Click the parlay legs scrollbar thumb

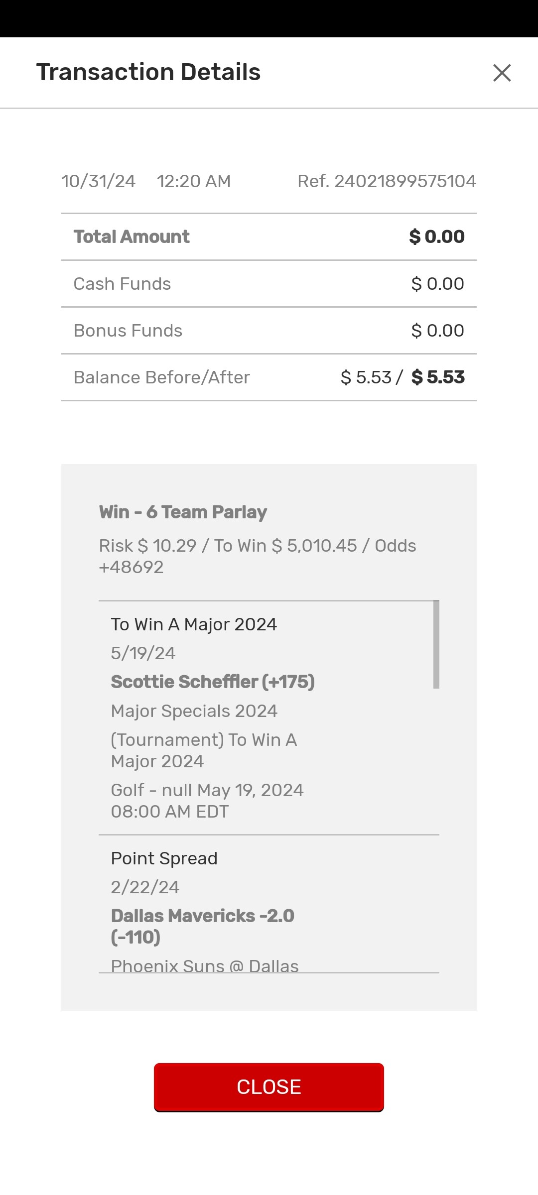pyautogui.click(x=436, y=644)
